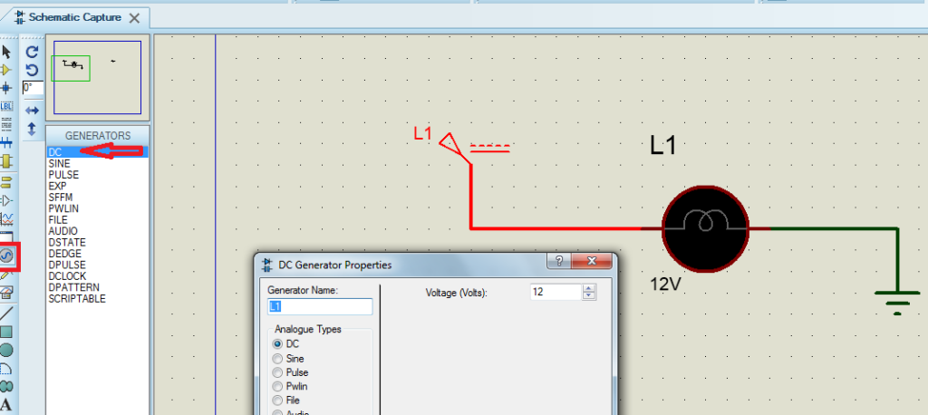Viewport: 928px width, 415px height.
Task: Decrease the voltage with the down spinner arrow
Action: point(589,296)
